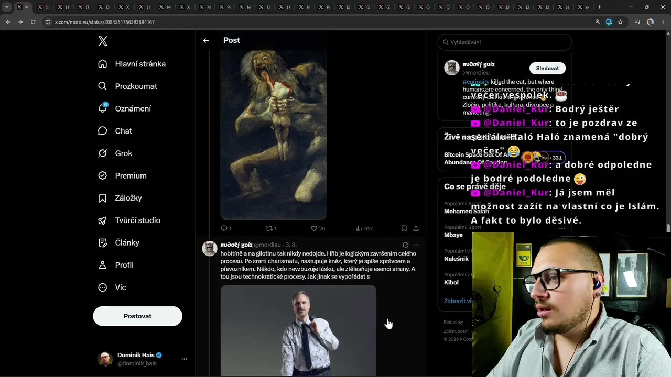Image resolution: width=671 pixels, height=377 pixels.
Task: Select Články menu label
Action: pyautogui.click(x=127, y=242)
